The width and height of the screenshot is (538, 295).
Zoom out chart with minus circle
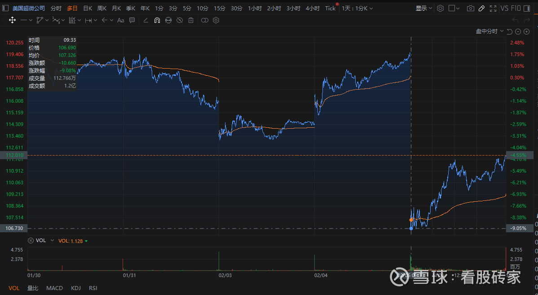[x=518, y=31]
